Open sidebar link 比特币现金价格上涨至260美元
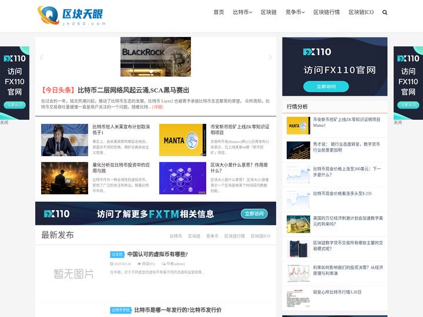 click(x=347, y=171)
